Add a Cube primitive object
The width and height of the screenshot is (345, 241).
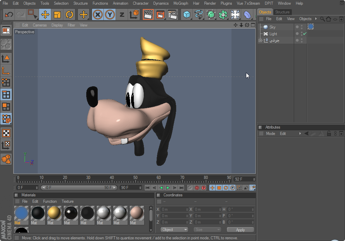(x=187, y=15)
